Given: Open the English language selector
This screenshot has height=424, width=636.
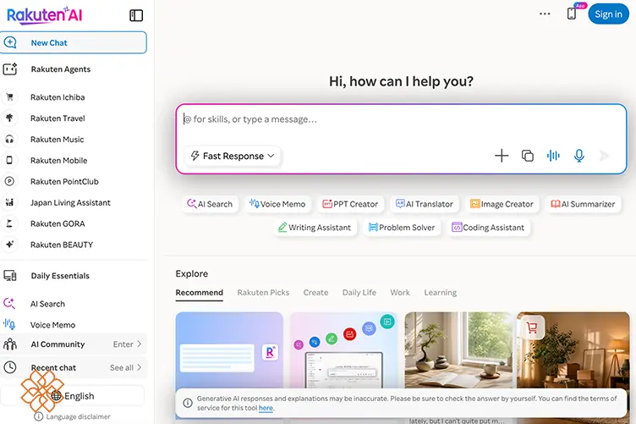Looking at the screenshot, I should [x=73, y=395].
